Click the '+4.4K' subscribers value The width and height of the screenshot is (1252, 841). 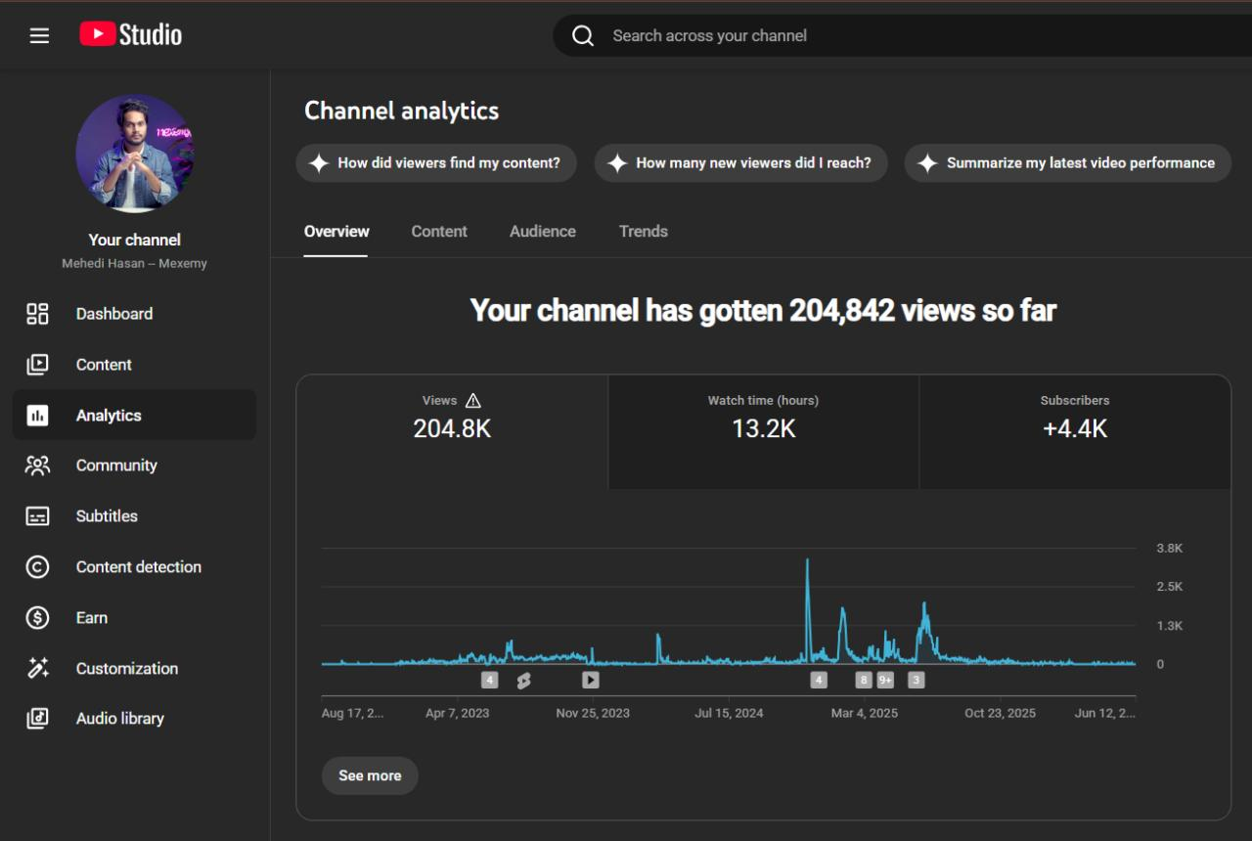(x=1075, y=429)
